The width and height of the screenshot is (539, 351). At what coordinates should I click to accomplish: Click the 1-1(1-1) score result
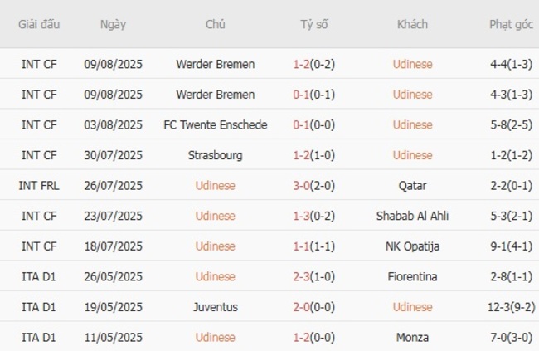pos(314,246)
